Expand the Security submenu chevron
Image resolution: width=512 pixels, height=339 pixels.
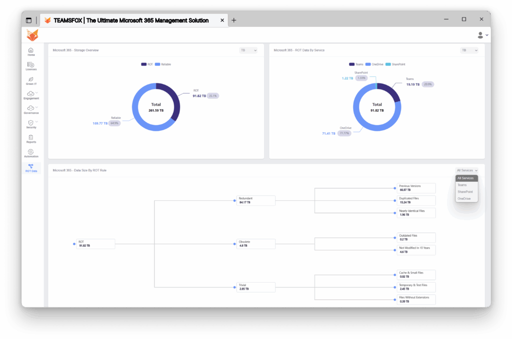pos(36,122)
